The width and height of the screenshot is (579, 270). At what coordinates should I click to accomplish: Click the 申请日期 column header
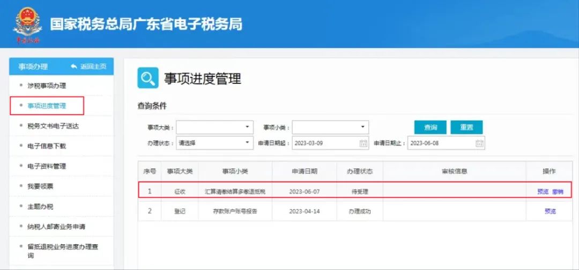tap(305, 171)
